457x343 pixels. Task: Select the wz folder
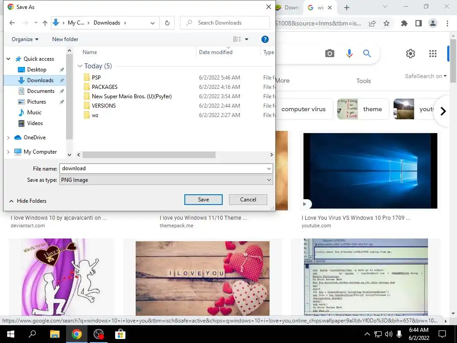(95, 115)
